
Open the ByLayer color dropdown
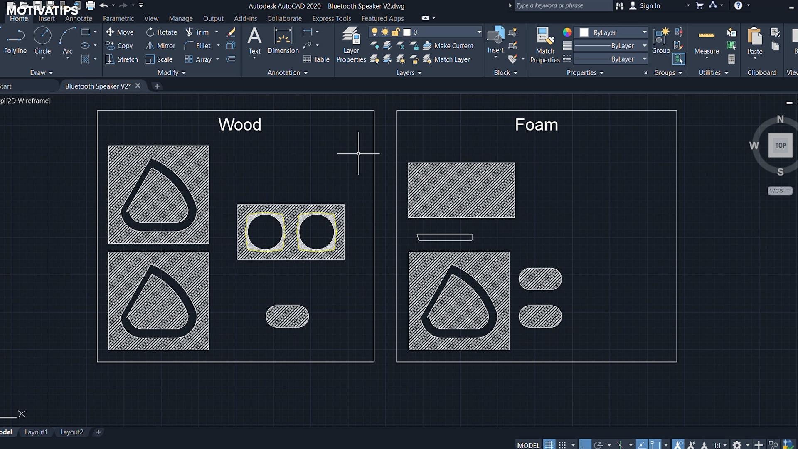click(644, 32)
